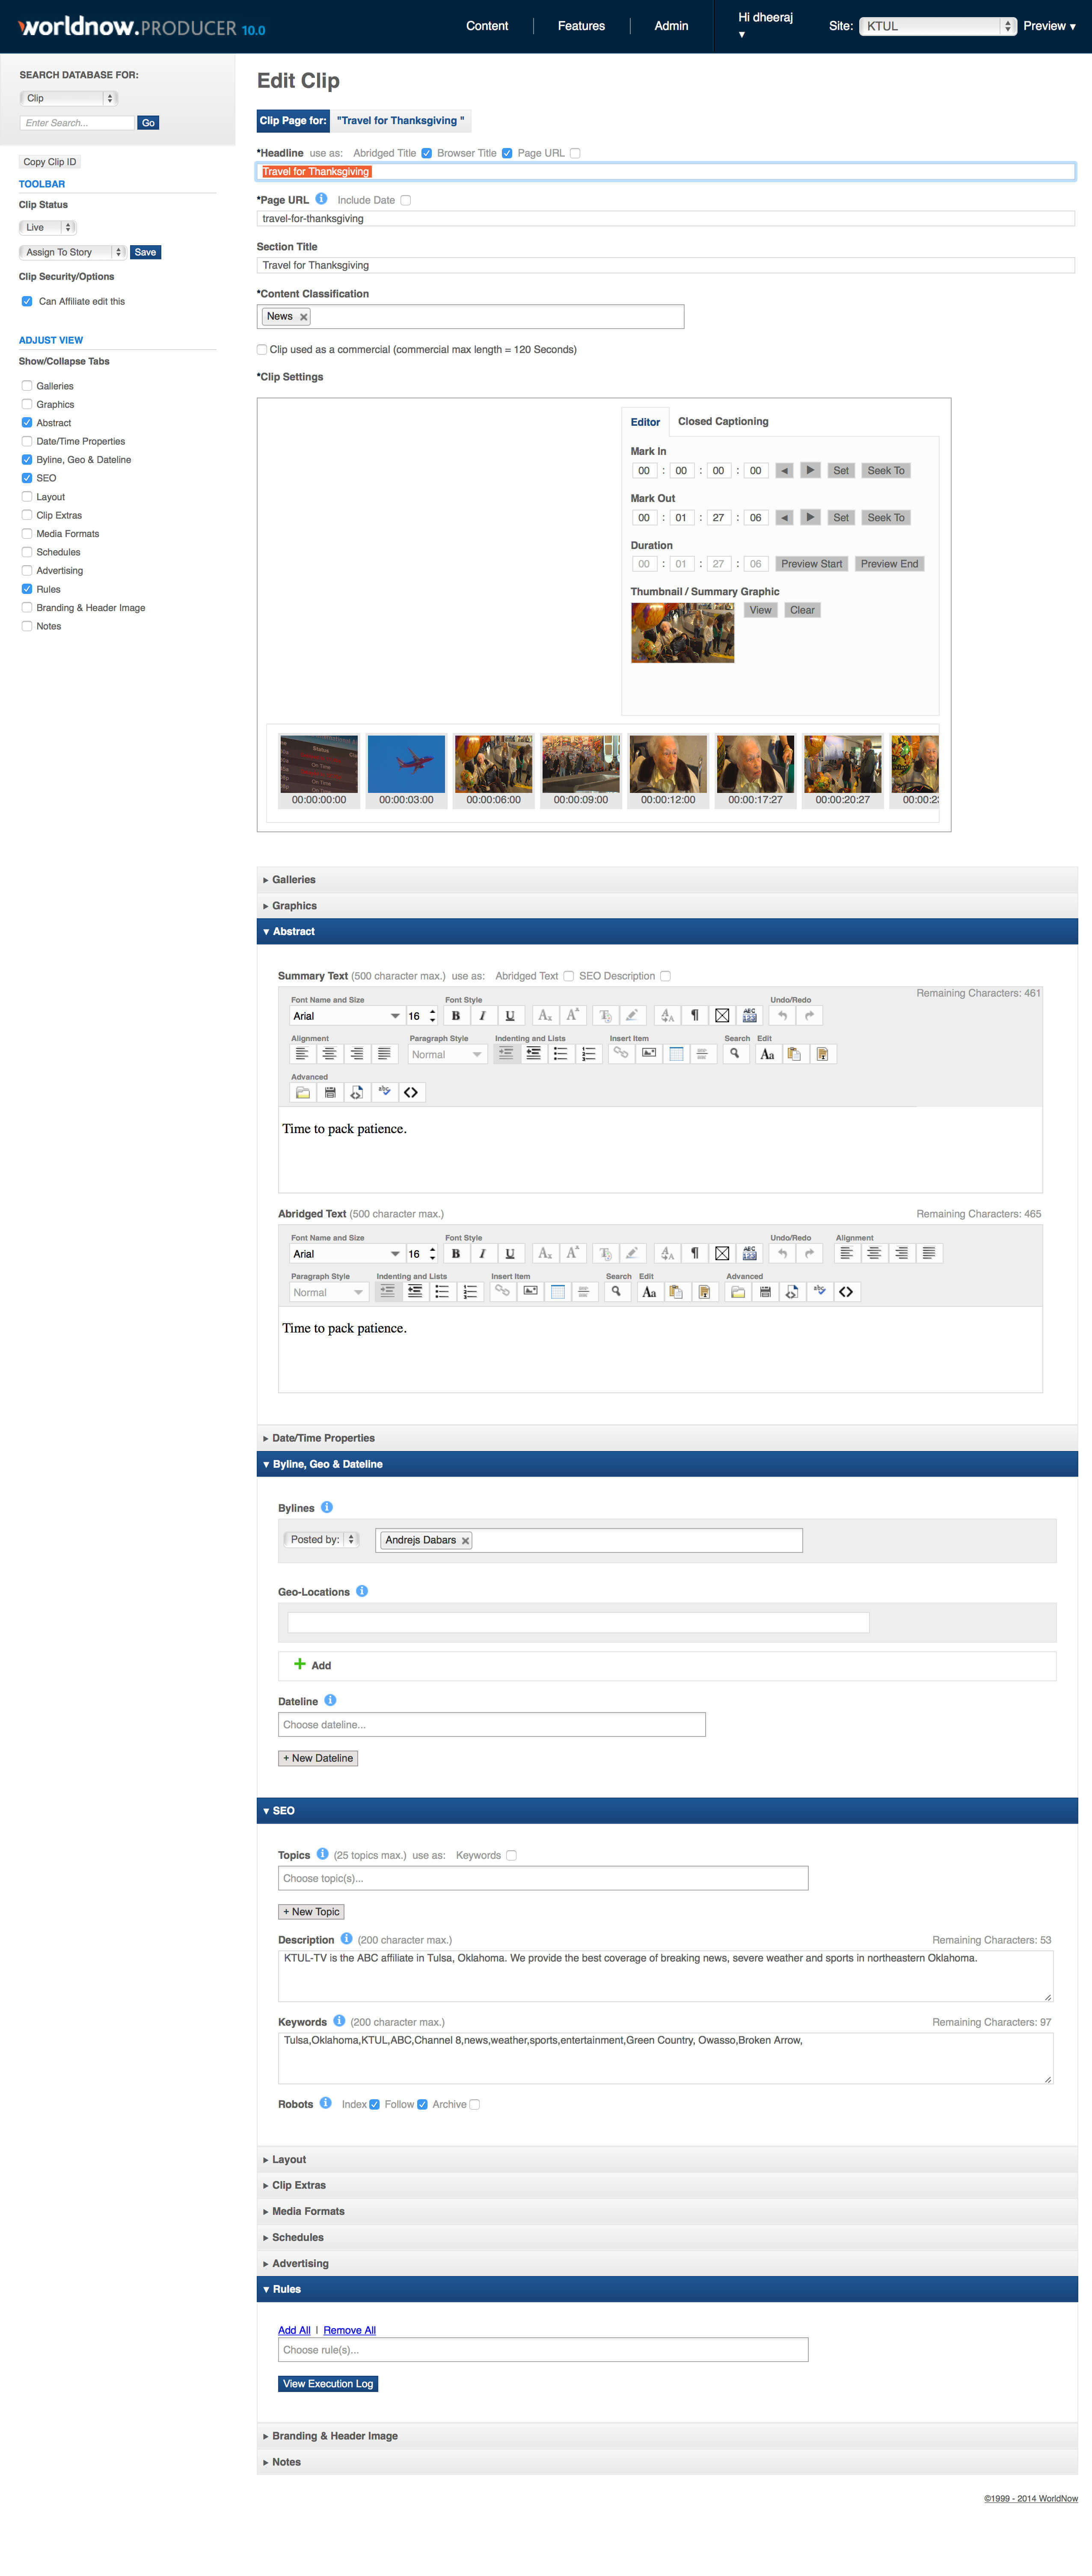Image resolution: width=1092 pixels, height=2576 pixels.
Task: Align text right in Abridged Text editor
Action: [x=902, y=1253]
